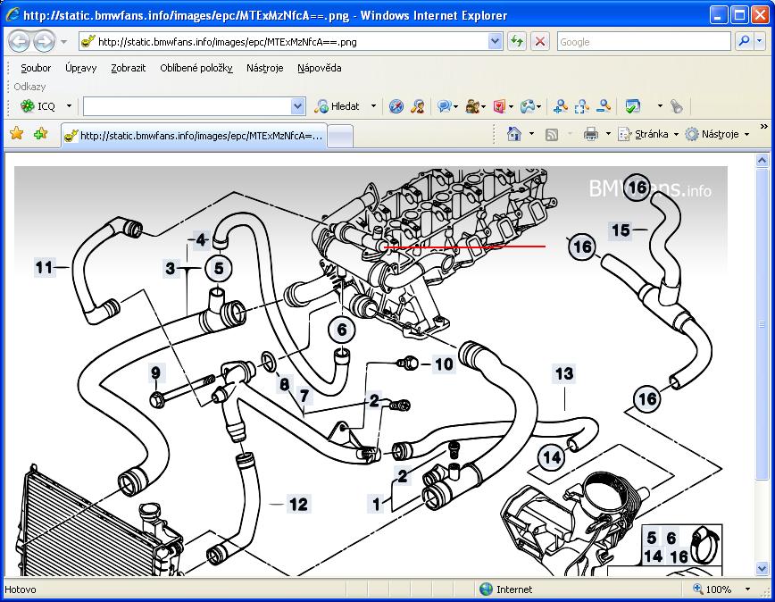Click the search magnifier button

743,41
